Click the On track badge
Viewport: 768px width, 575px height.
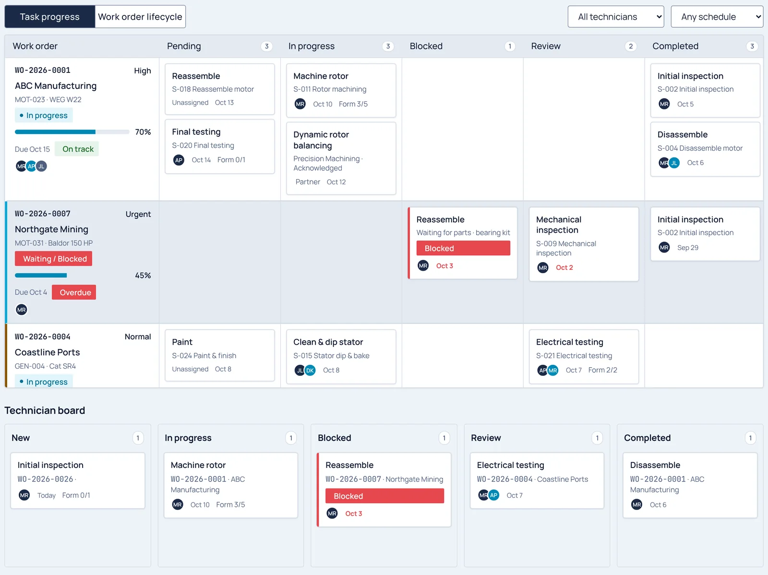[77, 149]
